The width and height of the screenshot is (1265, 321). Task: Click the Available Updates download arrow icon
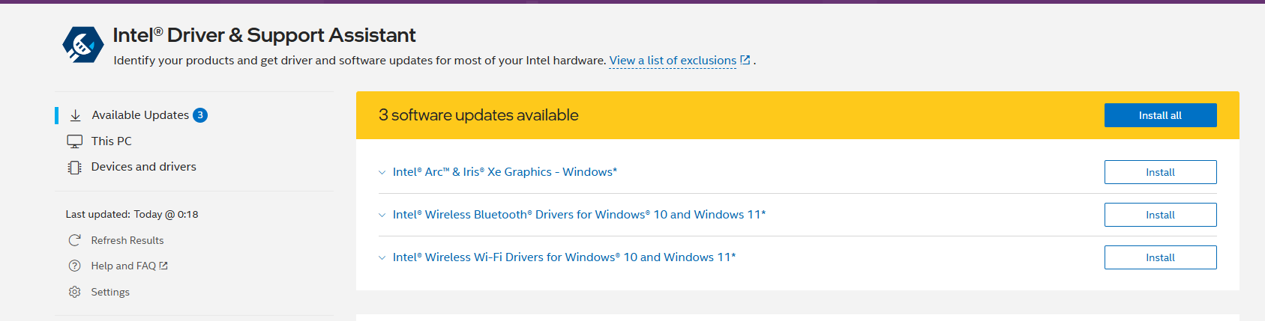tap(75, 115)
